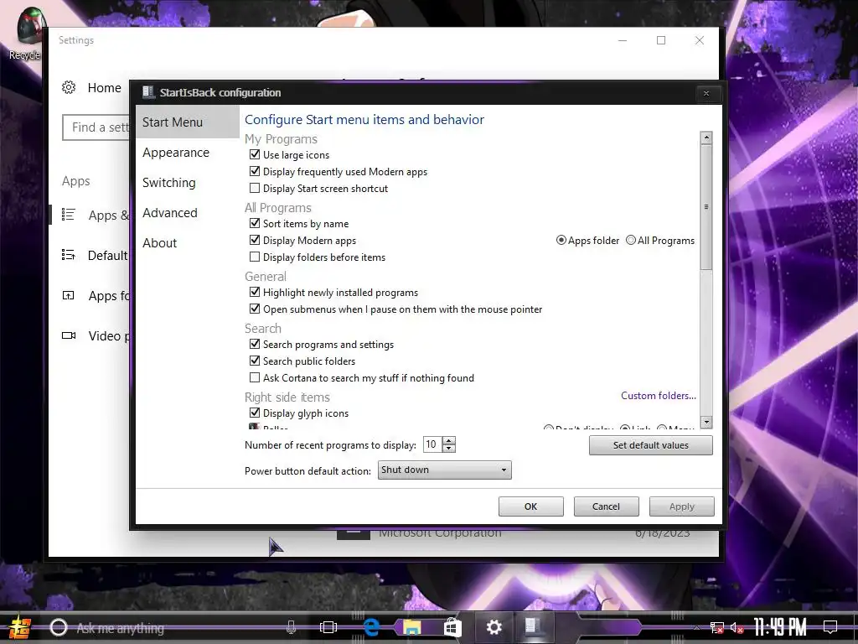Click the recent programs number field

tap(433, 444)
